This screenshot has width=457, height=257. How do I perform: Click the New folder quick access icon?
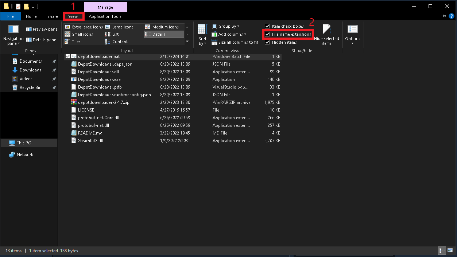(x=26, y=6)
